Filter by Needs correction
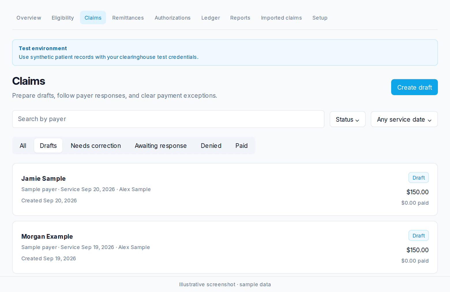The height and width of the screenshot is (292, 450). click(96, 146)
